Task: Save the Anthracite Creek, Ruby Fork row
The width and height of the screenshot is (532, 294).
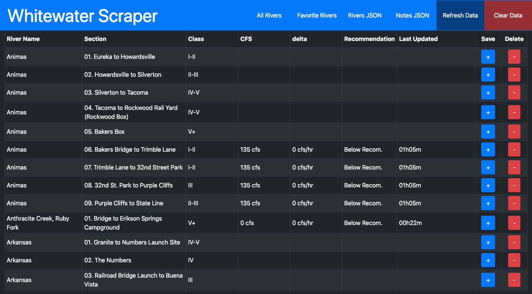Action: 488,223
